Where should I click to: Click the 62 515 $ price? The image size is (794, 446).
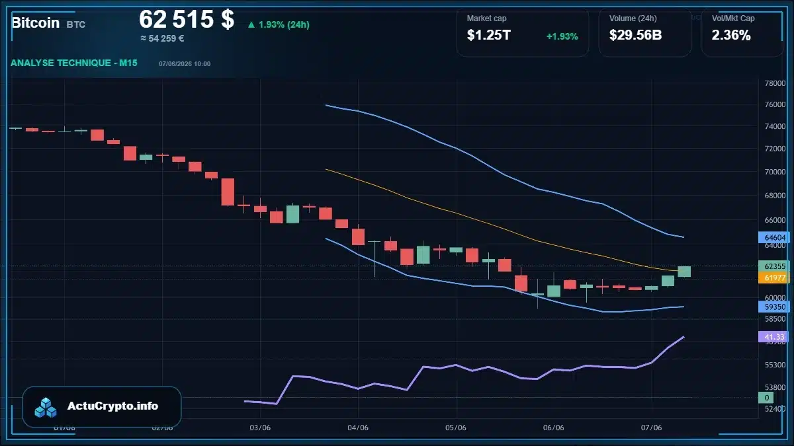[187, 19]
